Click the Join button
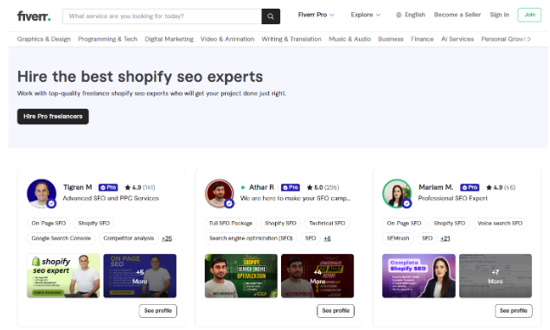The image size is (550, 330). pyautogui.click(x=529, y=15)
